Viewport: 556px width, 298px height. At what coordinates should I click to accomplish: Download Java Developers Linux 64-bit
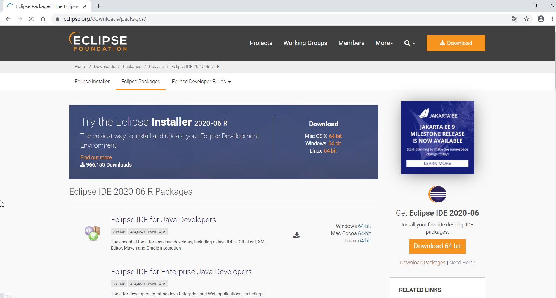364,241
